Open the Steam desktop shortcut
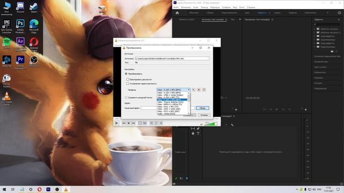344x193 pixels. [34, 8]
